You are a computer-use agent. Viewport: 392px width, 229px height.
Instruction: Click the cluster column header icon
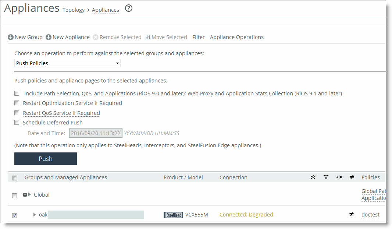point(326,177)
